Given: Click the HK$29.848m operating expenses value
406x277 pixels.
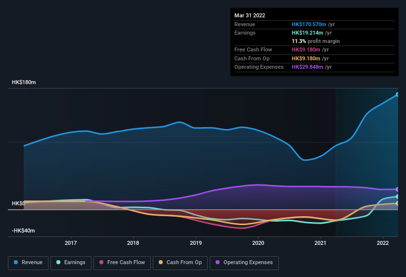Looking at the screenshot, I should [308, 67].
